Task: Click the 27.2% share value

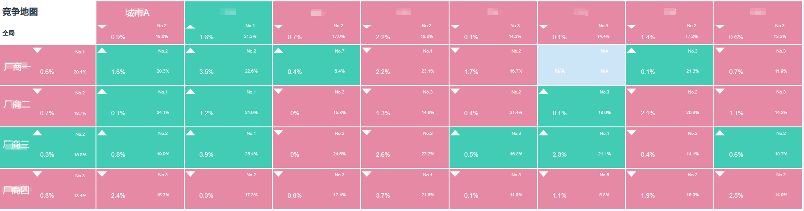Action: pos(428,154)
